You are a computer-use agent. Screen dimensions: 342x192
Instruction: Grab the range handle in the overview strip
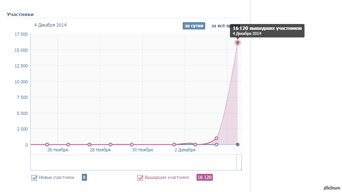coord(239,163)
